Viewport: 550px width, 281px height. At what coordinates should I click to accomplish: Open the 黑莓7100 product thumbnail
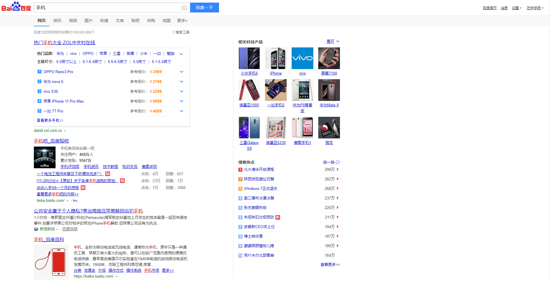329,58
